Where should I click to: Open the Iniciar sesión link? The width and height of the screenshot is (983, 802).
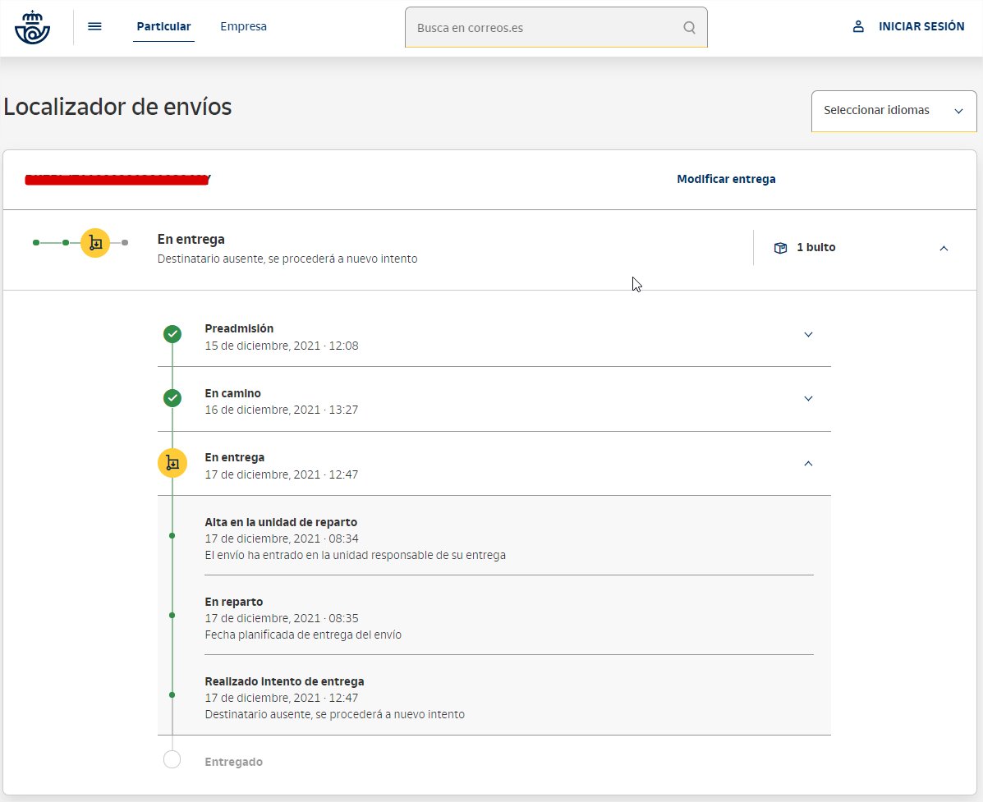pyautogui.click(x=921, y=26)
